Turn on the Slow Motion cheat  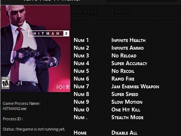pos(127,102)
